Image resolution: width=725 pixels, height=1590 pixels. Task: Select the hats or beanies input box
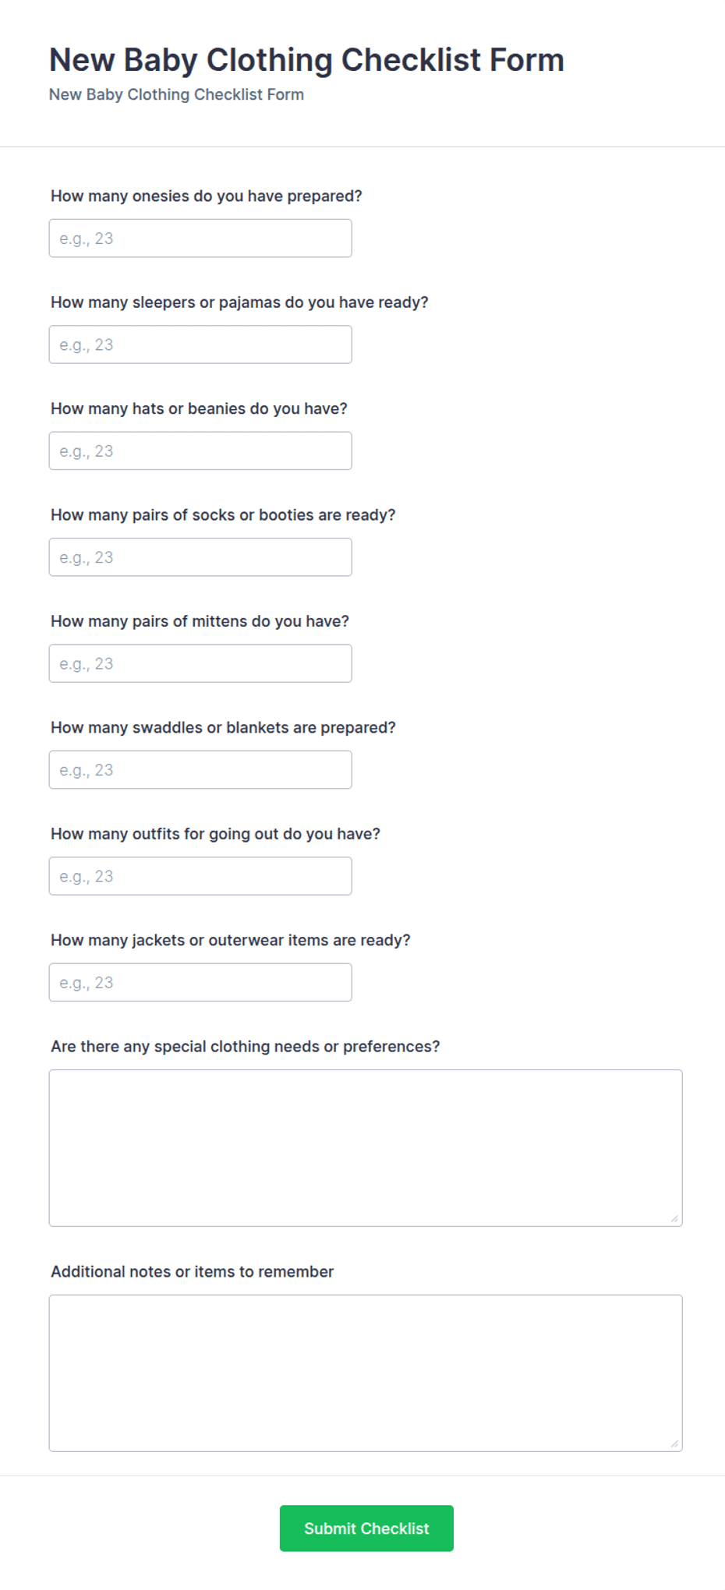click(200, 450)
